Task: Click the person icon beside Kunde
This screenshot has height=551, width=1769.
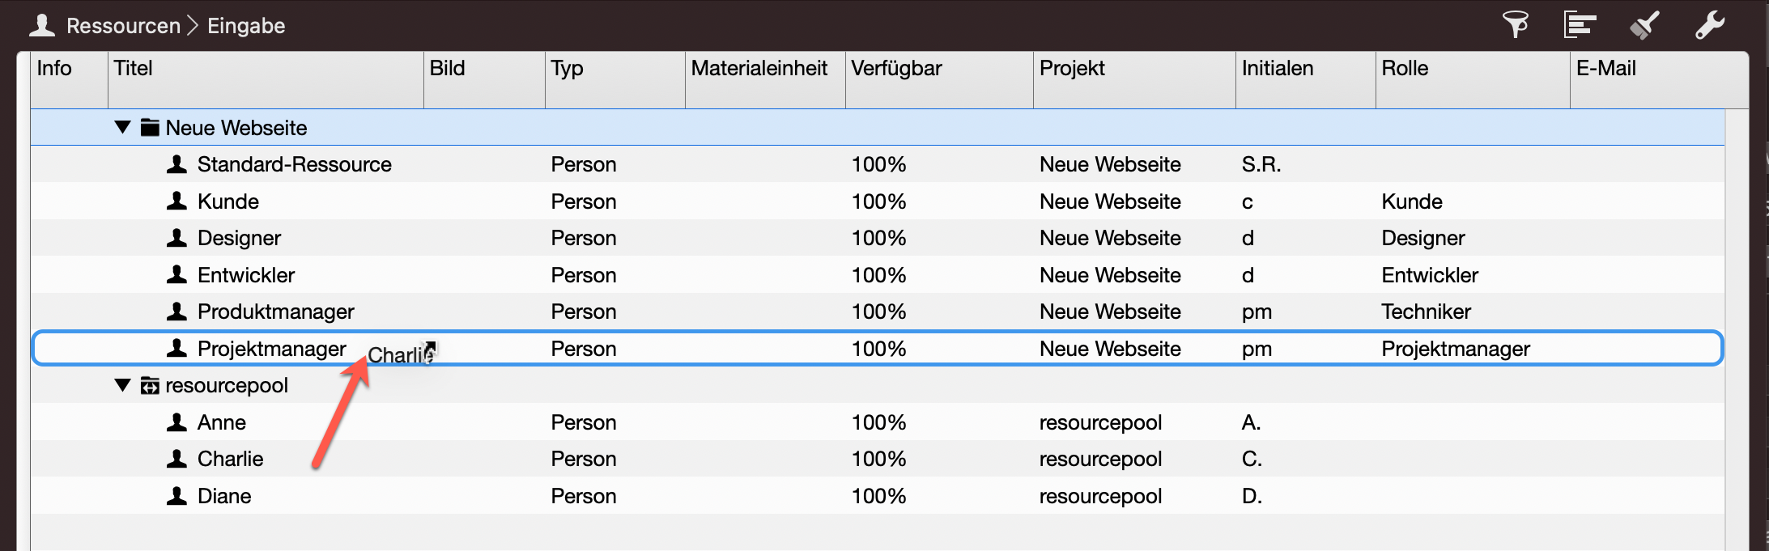Action: click(176, 201)
